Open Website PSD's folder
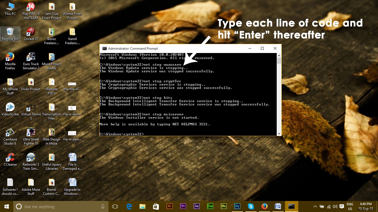378x212 pixels. pos(51,86)
